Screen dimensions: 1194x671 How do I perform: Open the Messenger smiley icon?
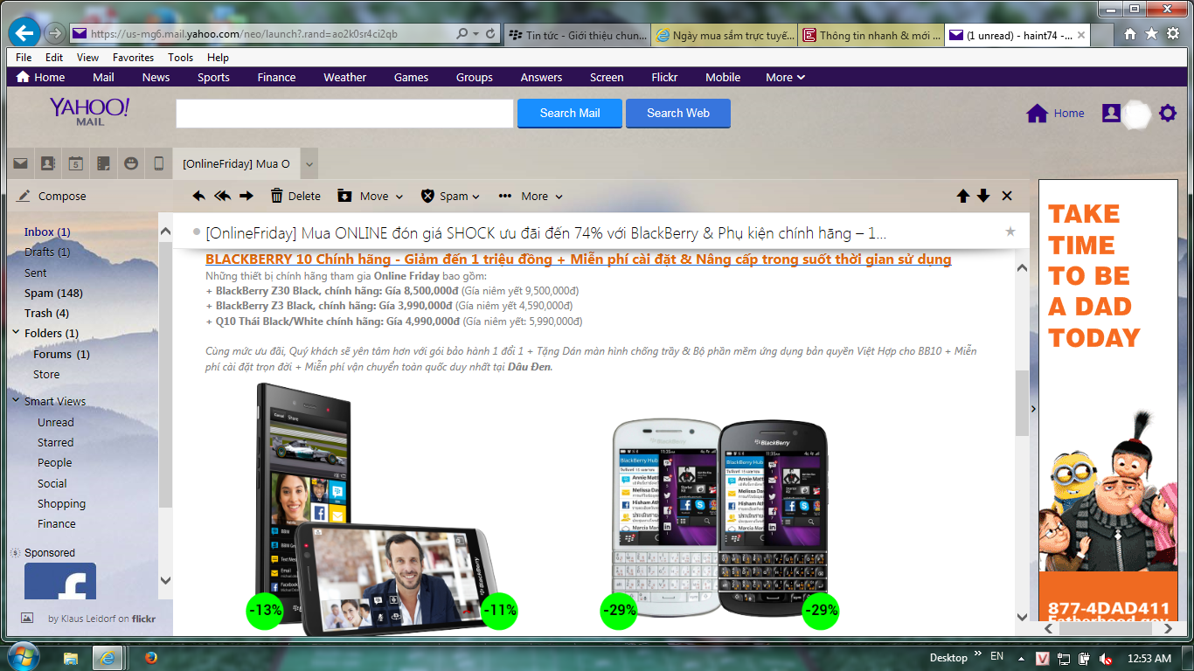coord(131,163)
